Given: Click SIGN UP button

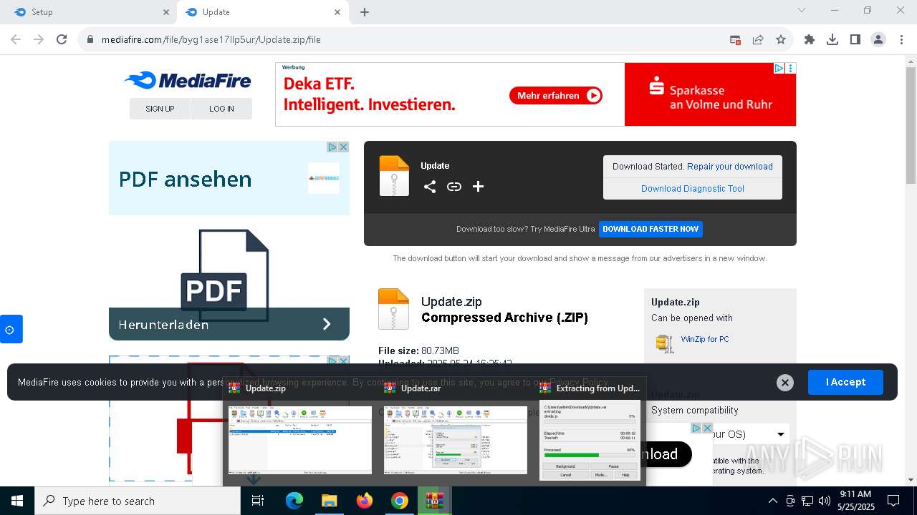Looking at the screenshot, I should click(160, 109).
